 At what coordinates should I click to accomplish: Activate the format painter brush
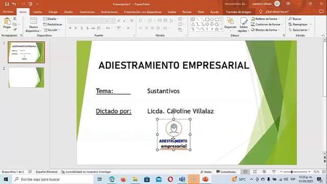[15, 30]
